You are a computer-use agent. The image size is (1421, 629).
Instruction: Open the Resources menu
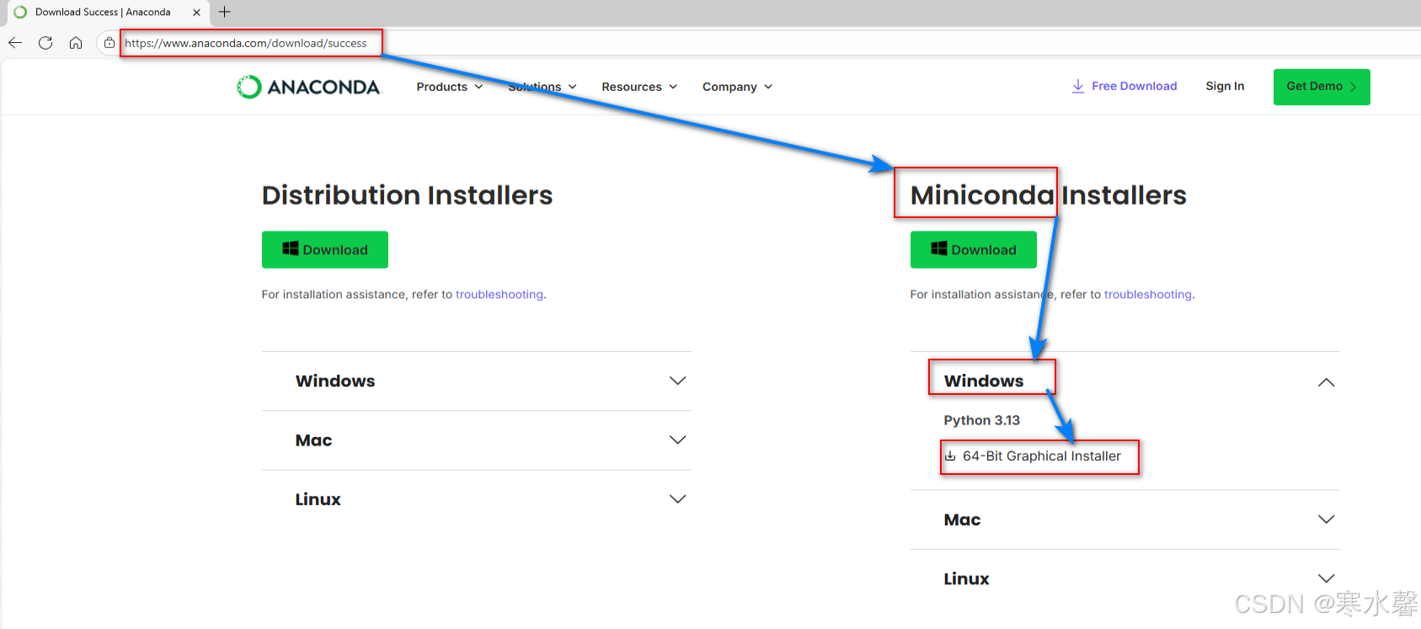[639, 87]
